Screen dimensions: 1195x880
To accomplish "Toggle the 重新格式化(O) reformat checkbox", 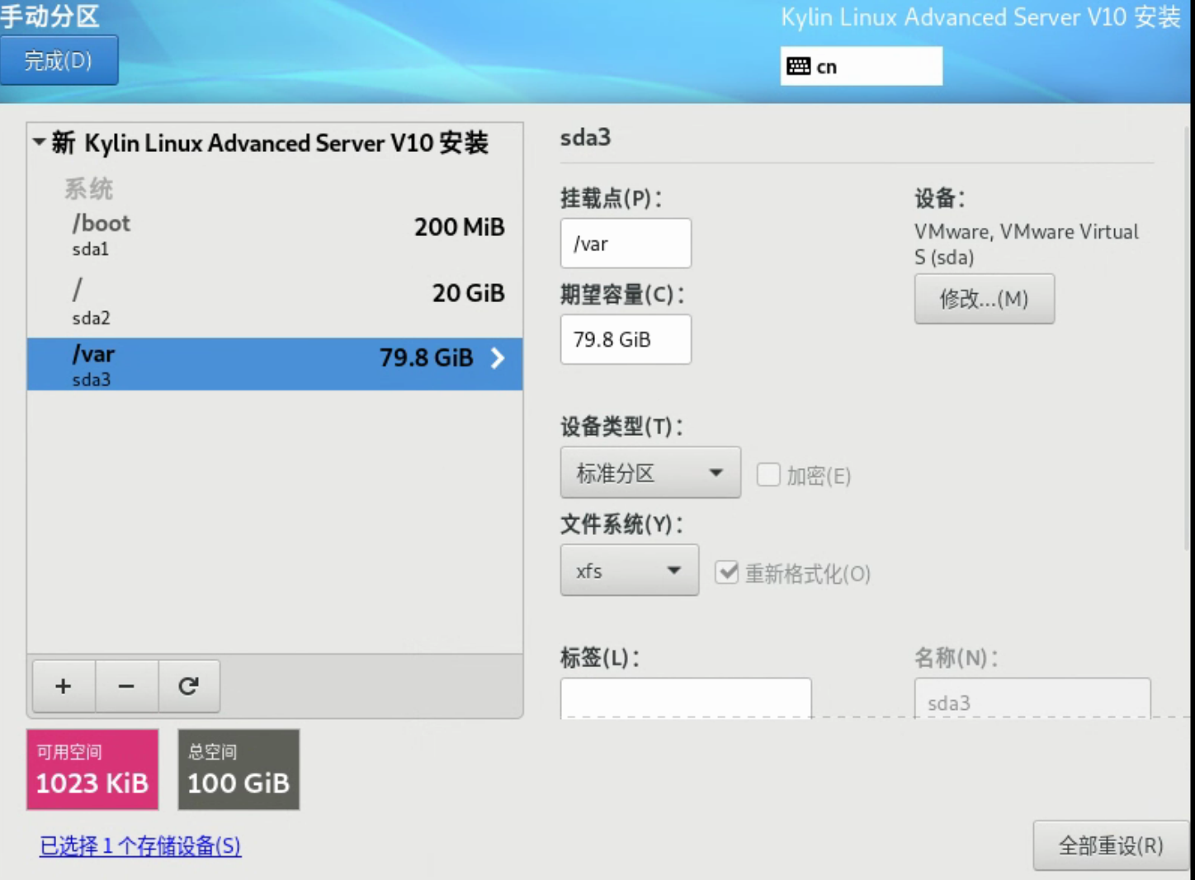I will click(726, 572).
